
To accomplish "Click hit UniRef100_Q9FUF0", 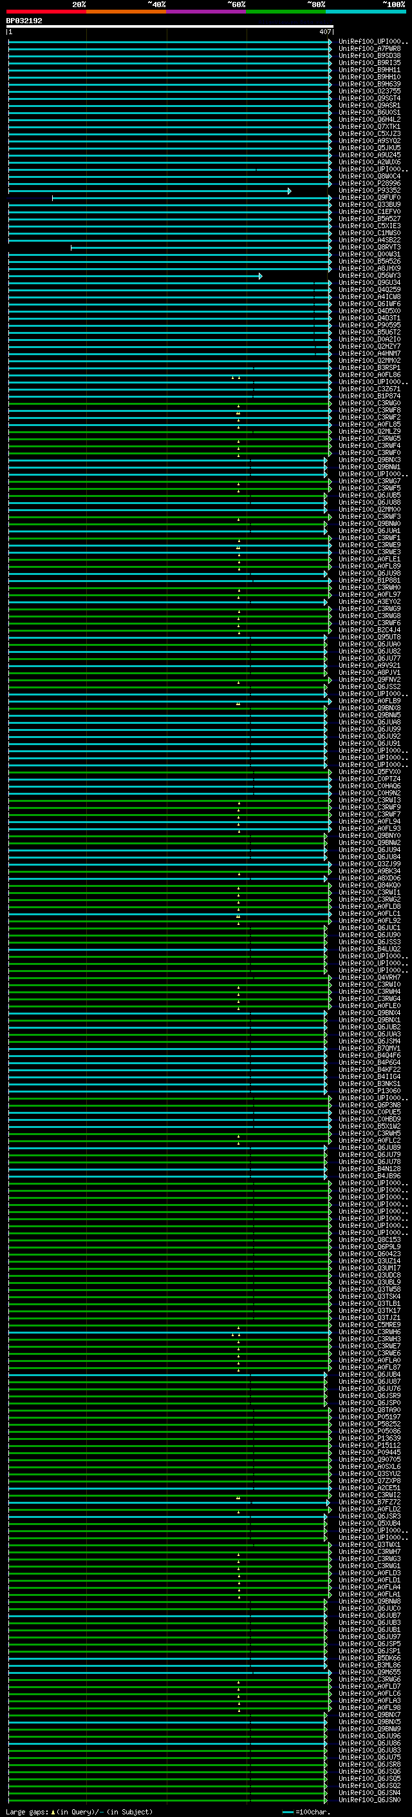I will [x=370, y=197].
